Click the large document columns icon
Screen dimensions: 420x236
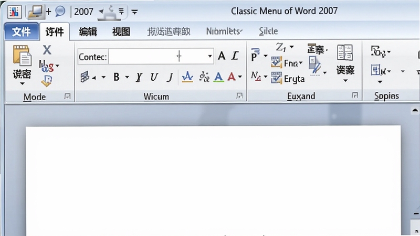pyautogui.click(x=345, y=52)
